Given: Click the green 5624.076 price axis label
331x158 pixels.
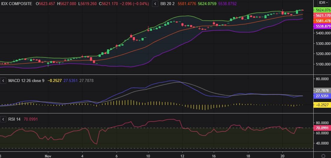Looking at the screenshot, I should 322,10.
